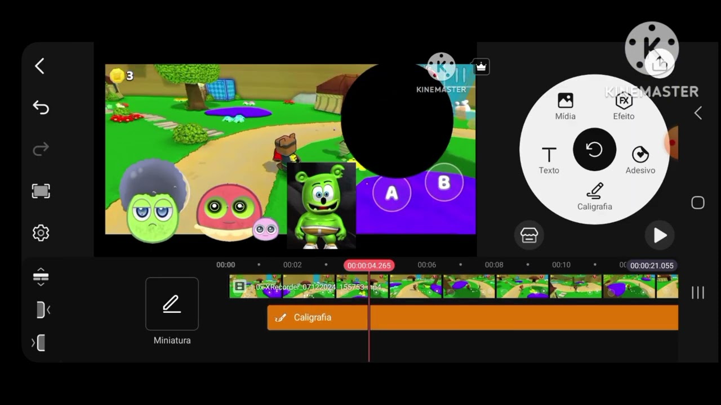
Task: Tap the 00:00:04.265 playhead time marker
Action: click(369, 265)
